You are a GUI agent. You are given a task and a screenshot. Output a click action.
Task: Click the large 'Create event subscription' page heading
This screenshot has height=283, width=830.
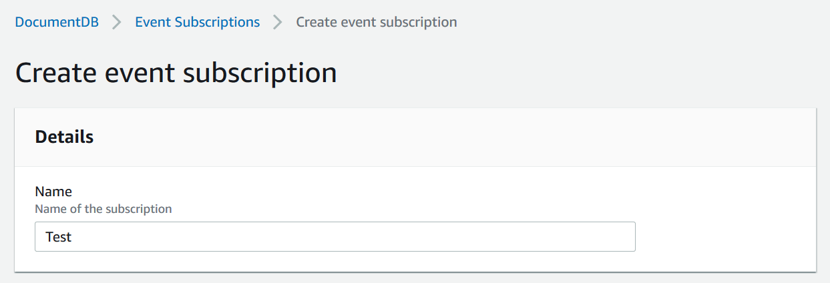pyautogui.click(x=176, y=73)
